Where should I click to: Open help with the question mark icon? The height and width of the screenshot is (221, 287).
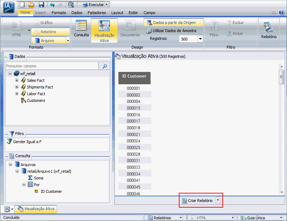coord(281,12)
